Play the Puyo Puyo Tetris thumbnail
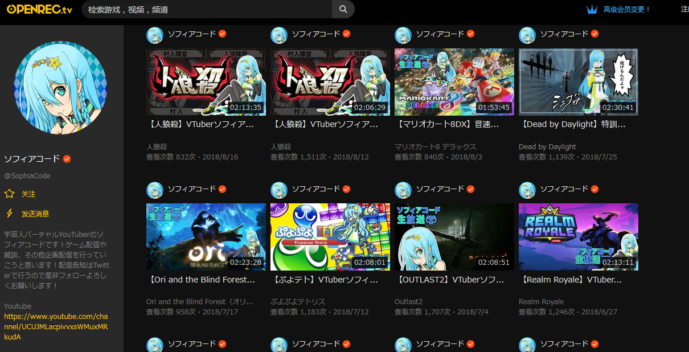 330,237
